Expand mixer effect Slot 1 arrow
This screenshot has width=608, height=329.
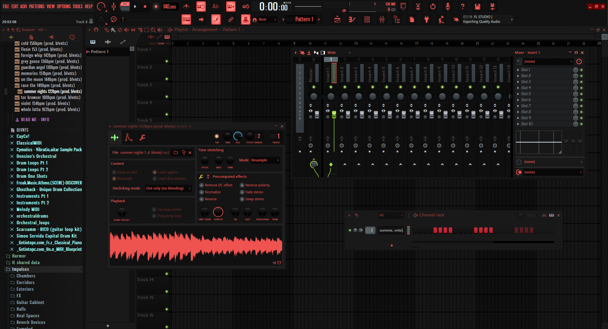(518, 70)
